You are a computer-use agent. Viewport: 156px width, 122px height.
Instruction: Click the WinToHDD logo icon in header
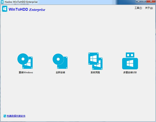[x=5, y=9]
